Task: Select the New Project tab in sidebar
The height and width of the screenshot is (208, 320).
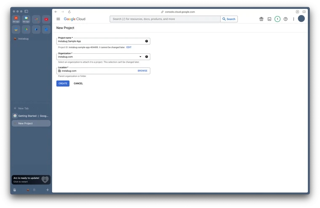Action: pos(31,124)
